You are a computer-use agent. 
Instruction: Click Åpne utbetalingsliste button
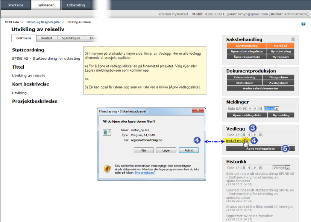247,51
